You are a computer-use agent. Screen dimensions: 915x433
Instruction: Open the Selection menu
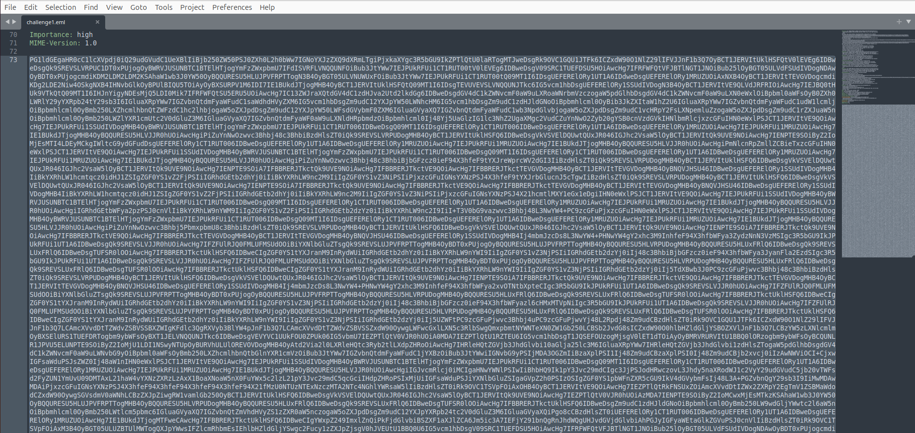(x=61, y=7)
